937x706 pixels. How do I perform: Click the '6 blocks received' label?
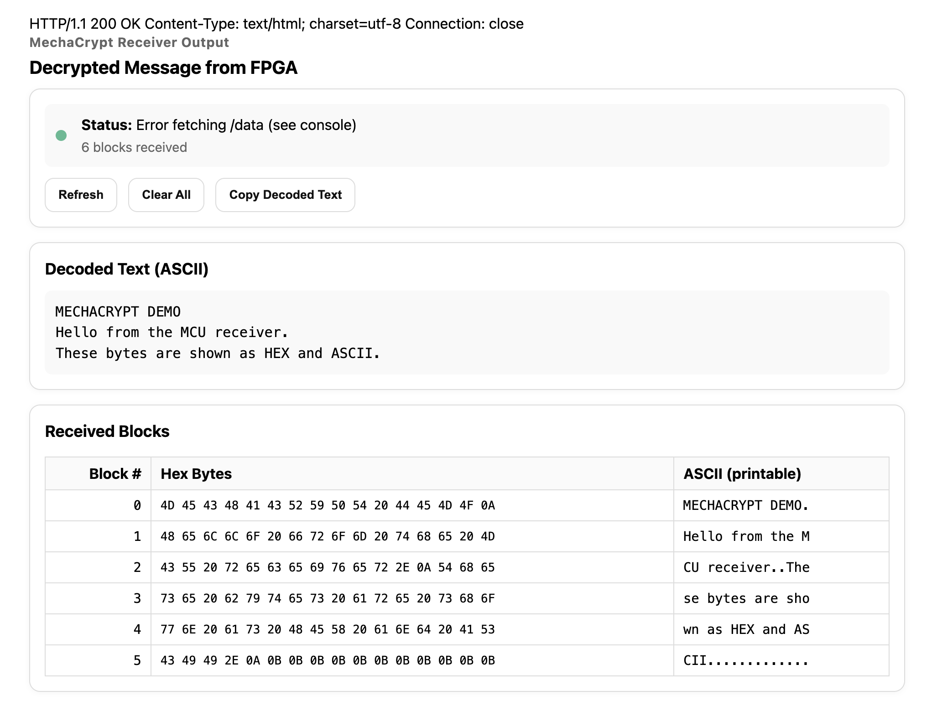click(134, 147)
